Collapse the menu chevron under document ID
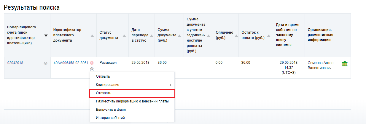The image size is (366, 124). (92, 69)
